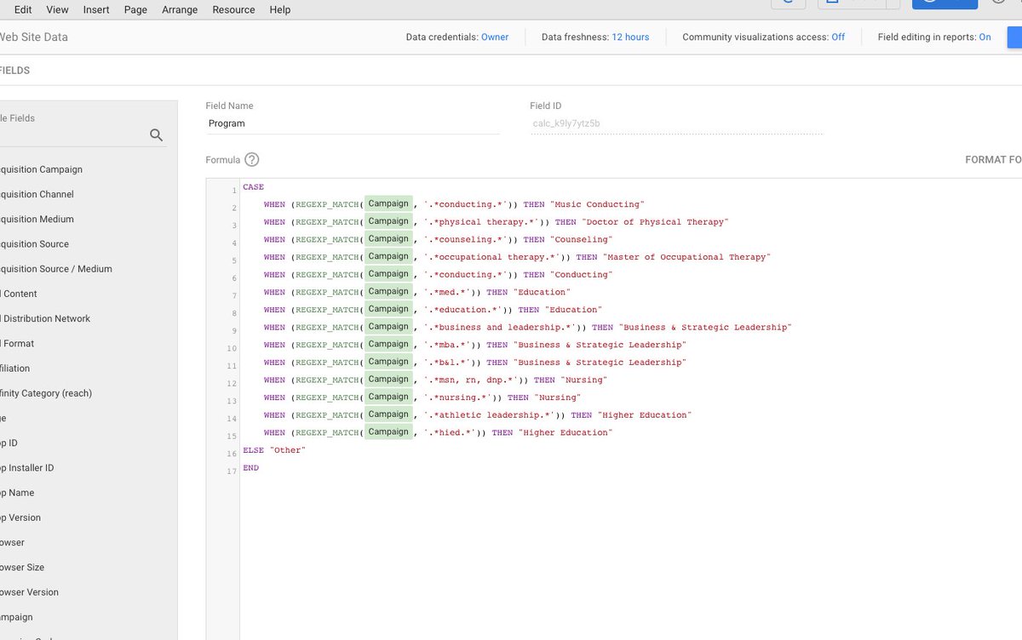Click the Web Site Data source title

pos(34,37)
